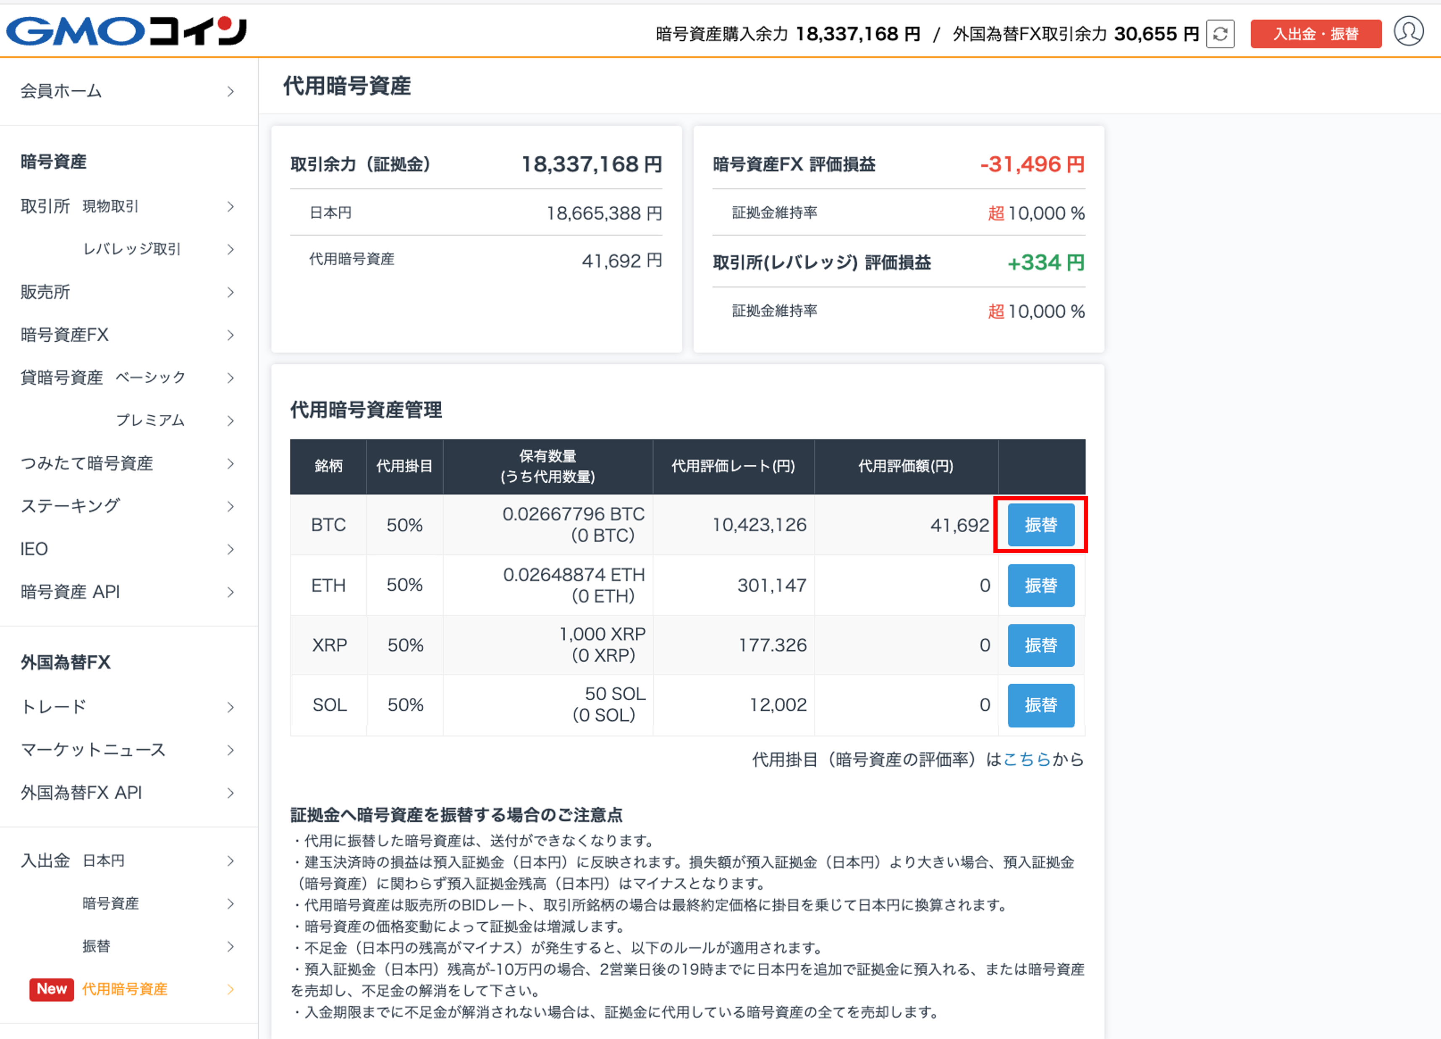
Task: Open 貸暗号資産 ベーシック menu item
Action: [127, 378]
